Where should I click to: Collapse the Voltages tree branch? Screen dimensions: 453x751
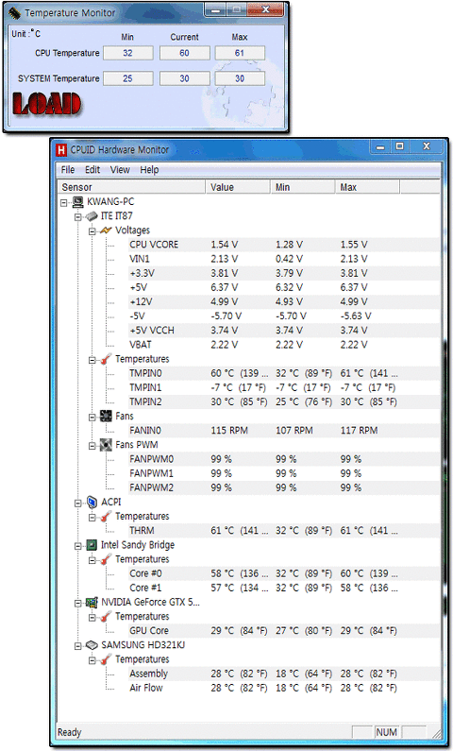[92, 231]
